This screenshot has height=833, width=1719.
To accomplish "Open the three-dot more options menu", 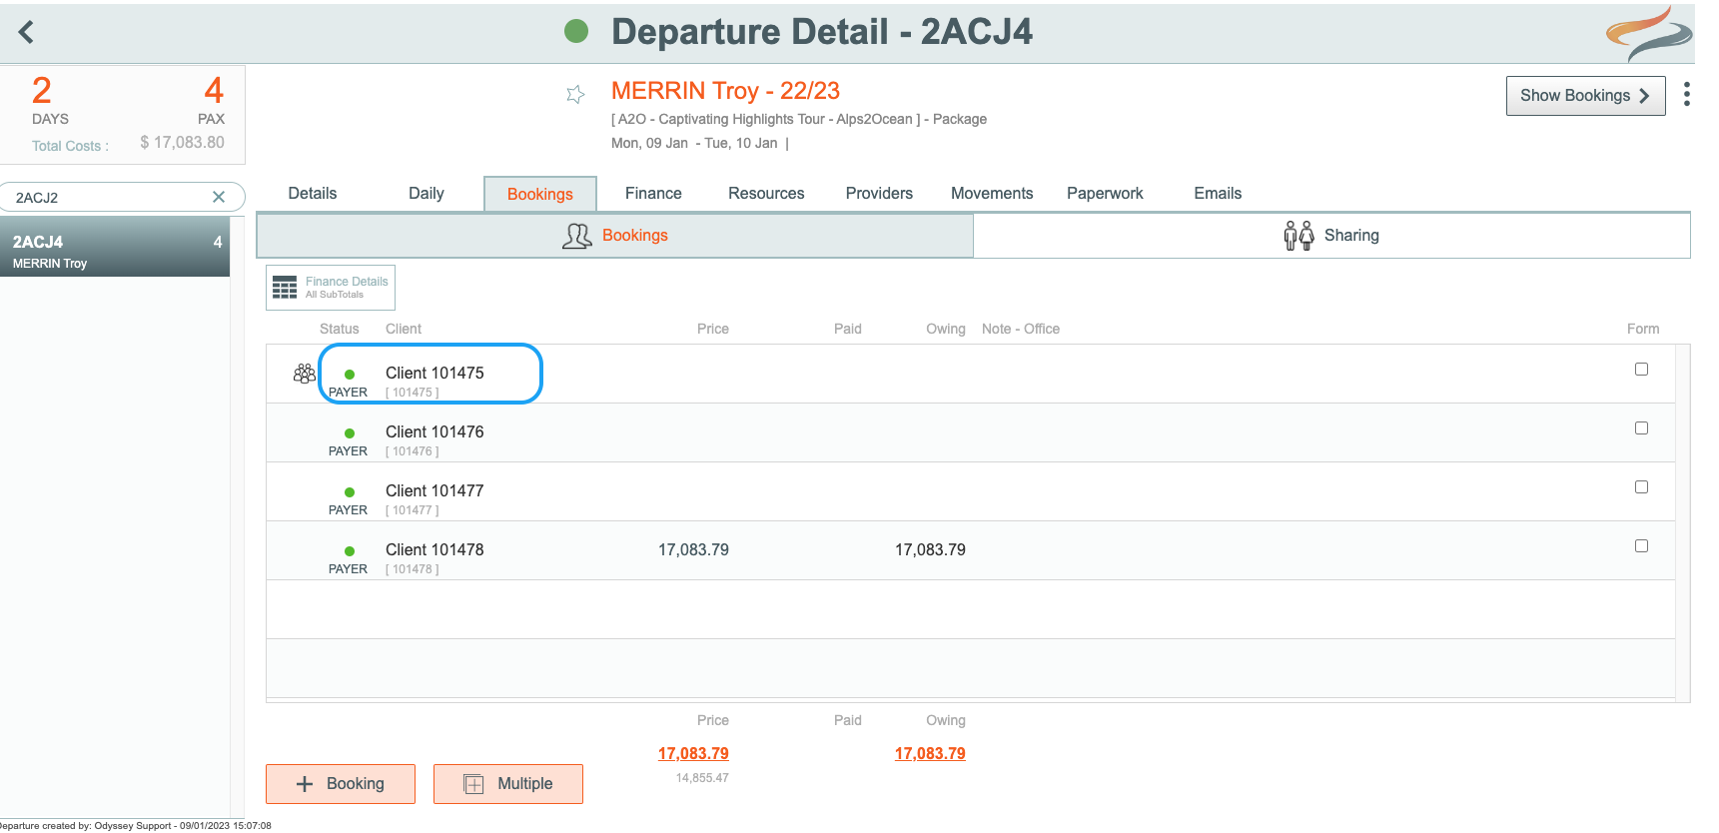I will [x=1687, y=95].
